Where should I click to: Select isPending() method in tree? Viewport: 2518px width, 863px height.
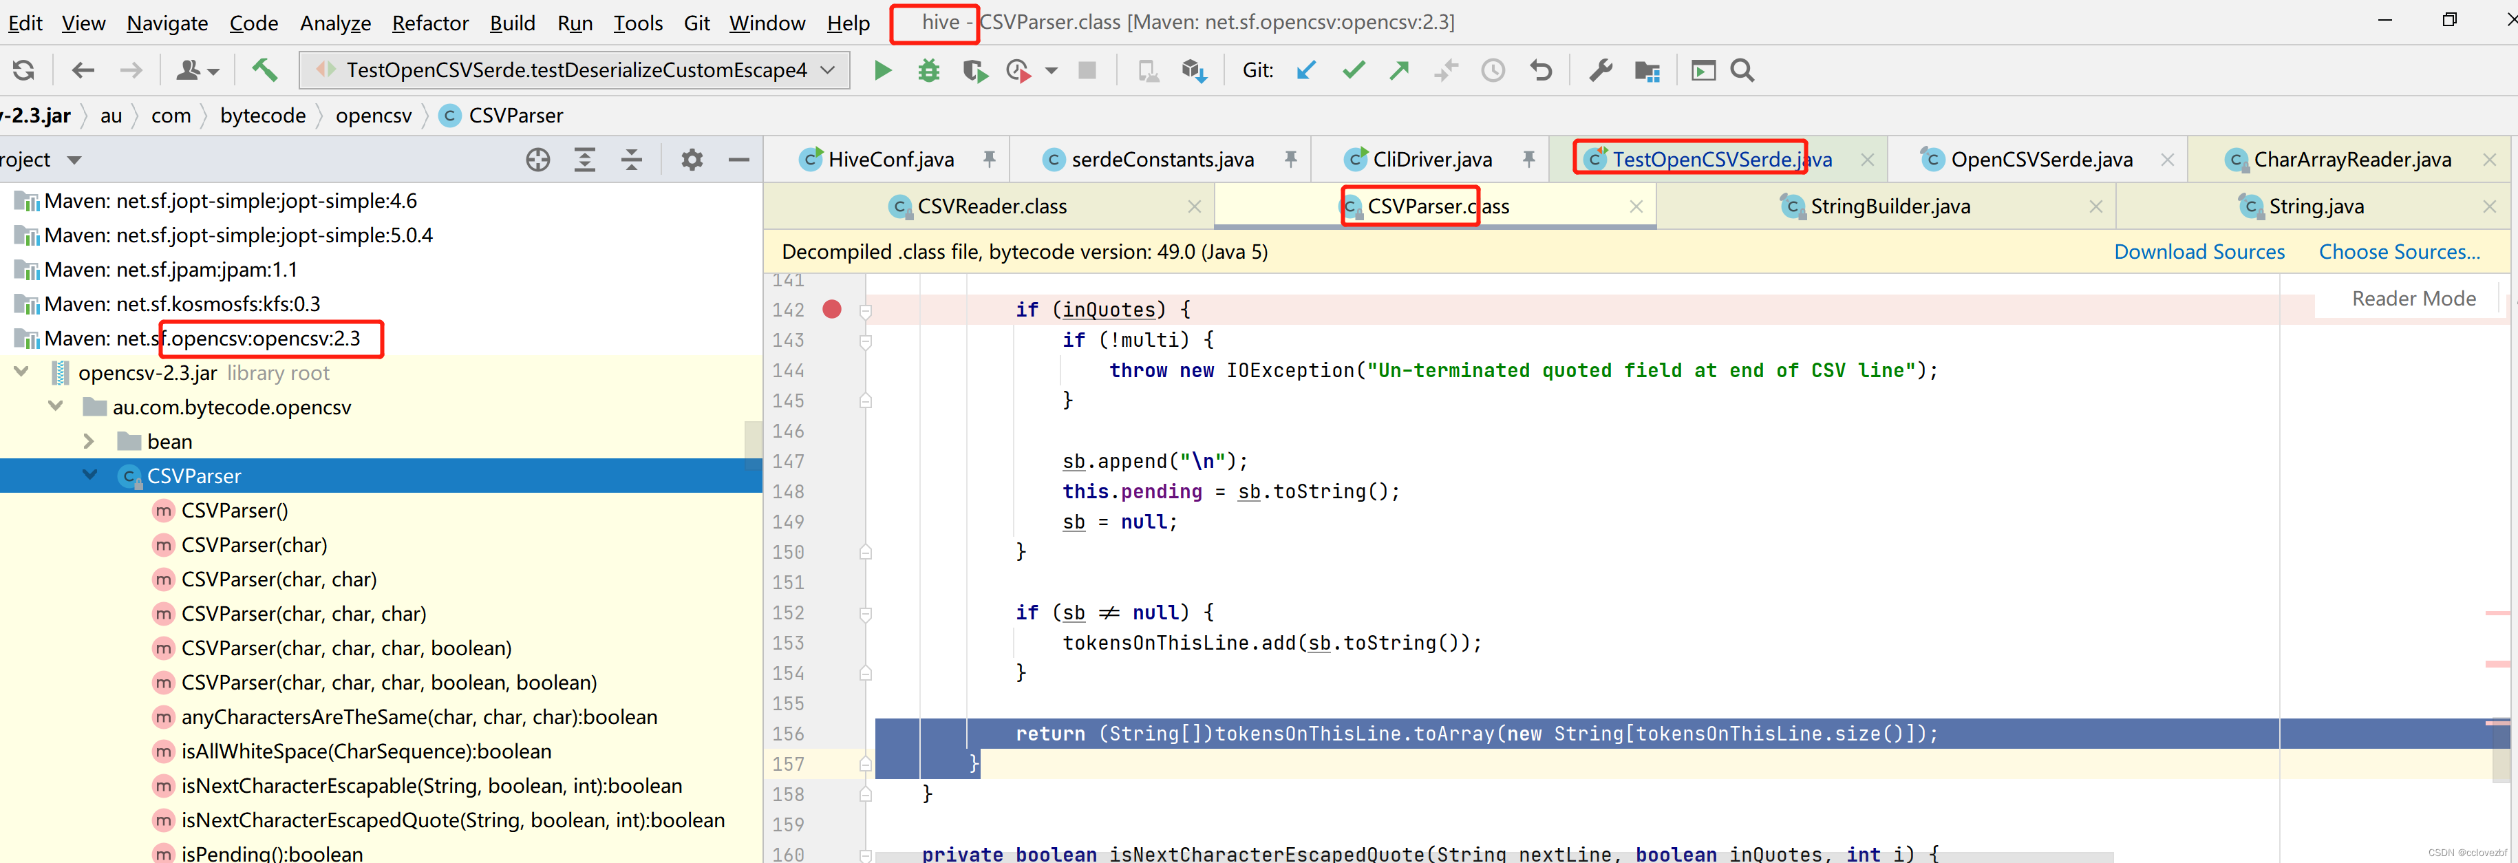(x=270, y=853)
